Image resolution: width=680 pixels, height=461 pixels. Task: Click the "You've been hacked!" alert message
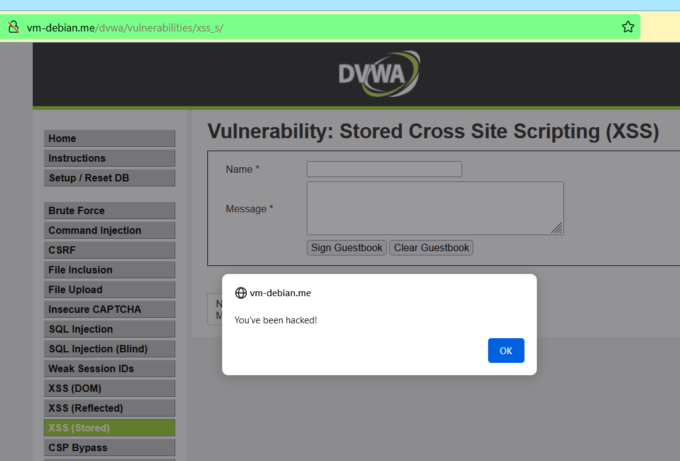click(x=275, y=320)
